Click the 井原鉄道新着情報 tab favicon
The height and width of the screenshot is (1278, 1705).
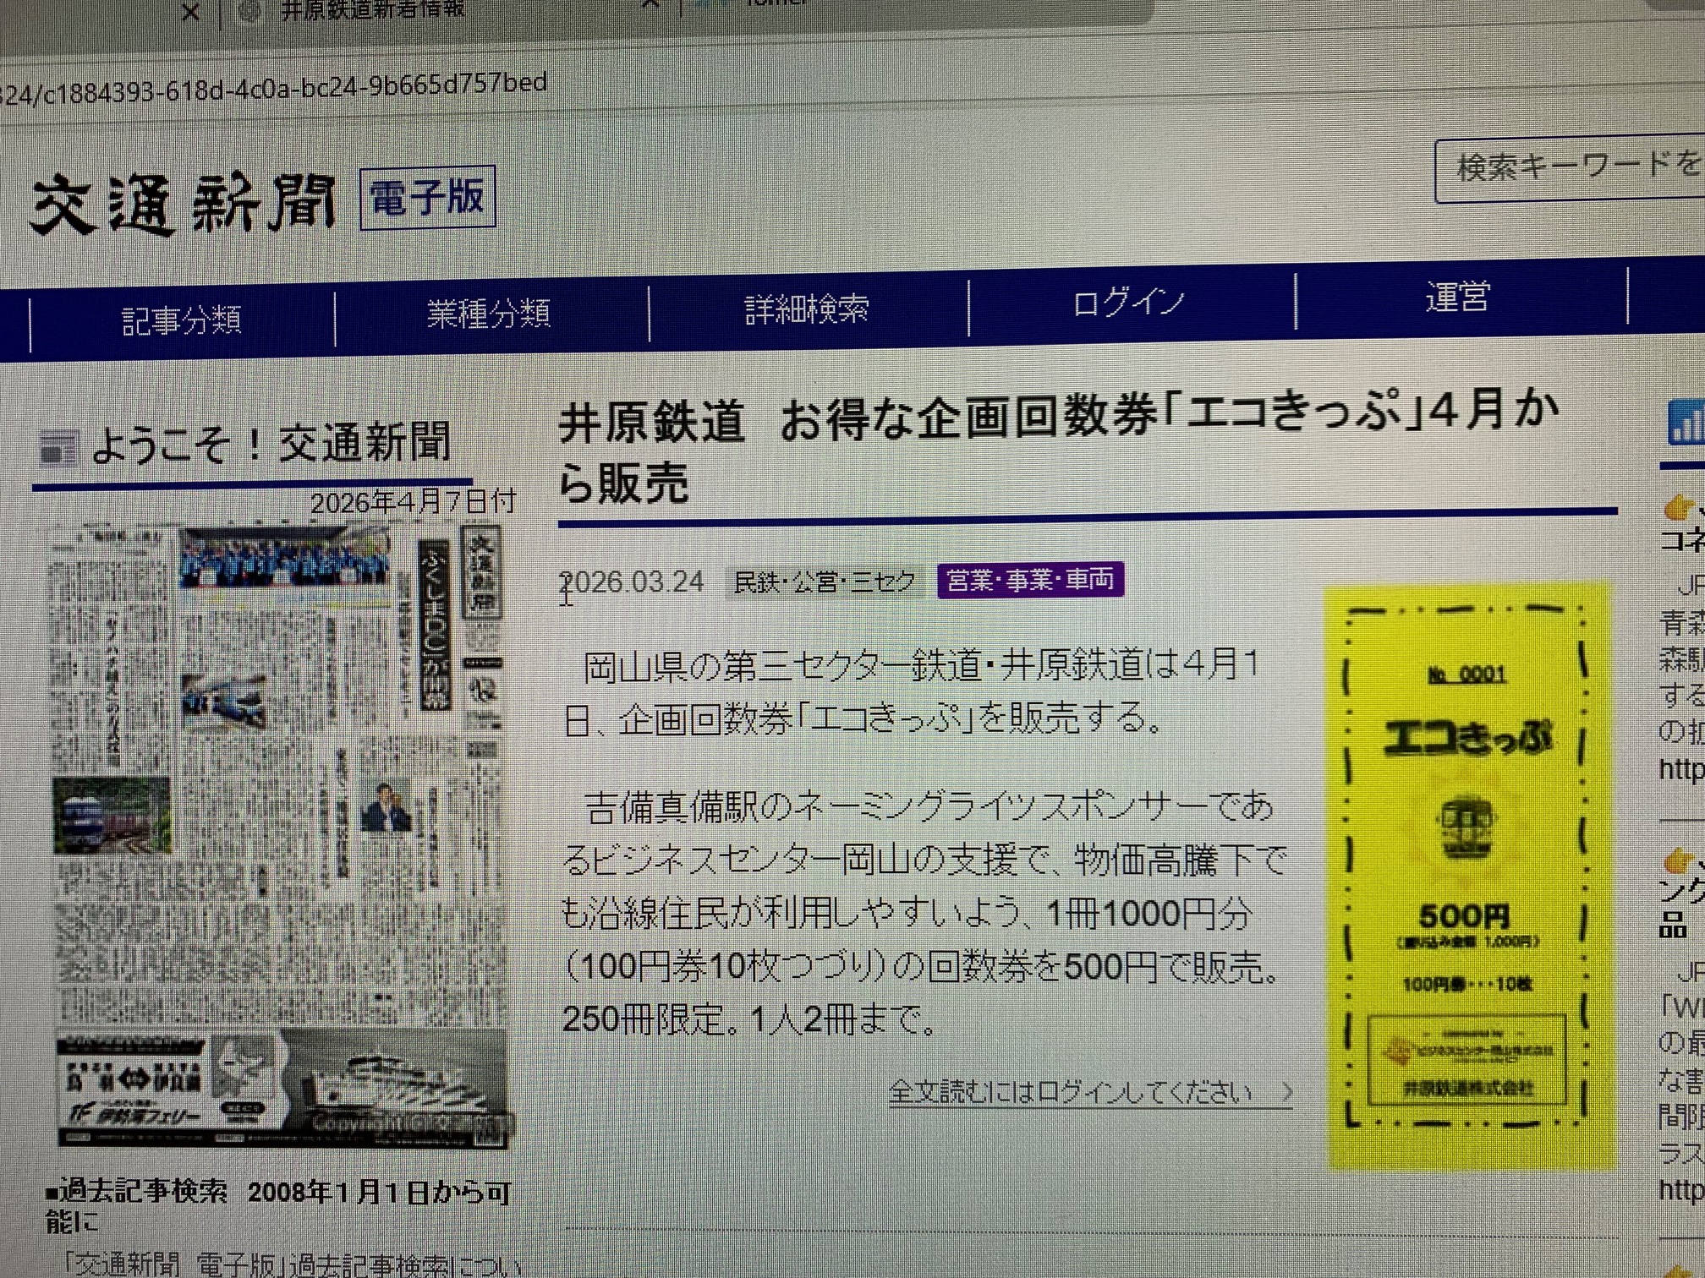coord(249,12)
